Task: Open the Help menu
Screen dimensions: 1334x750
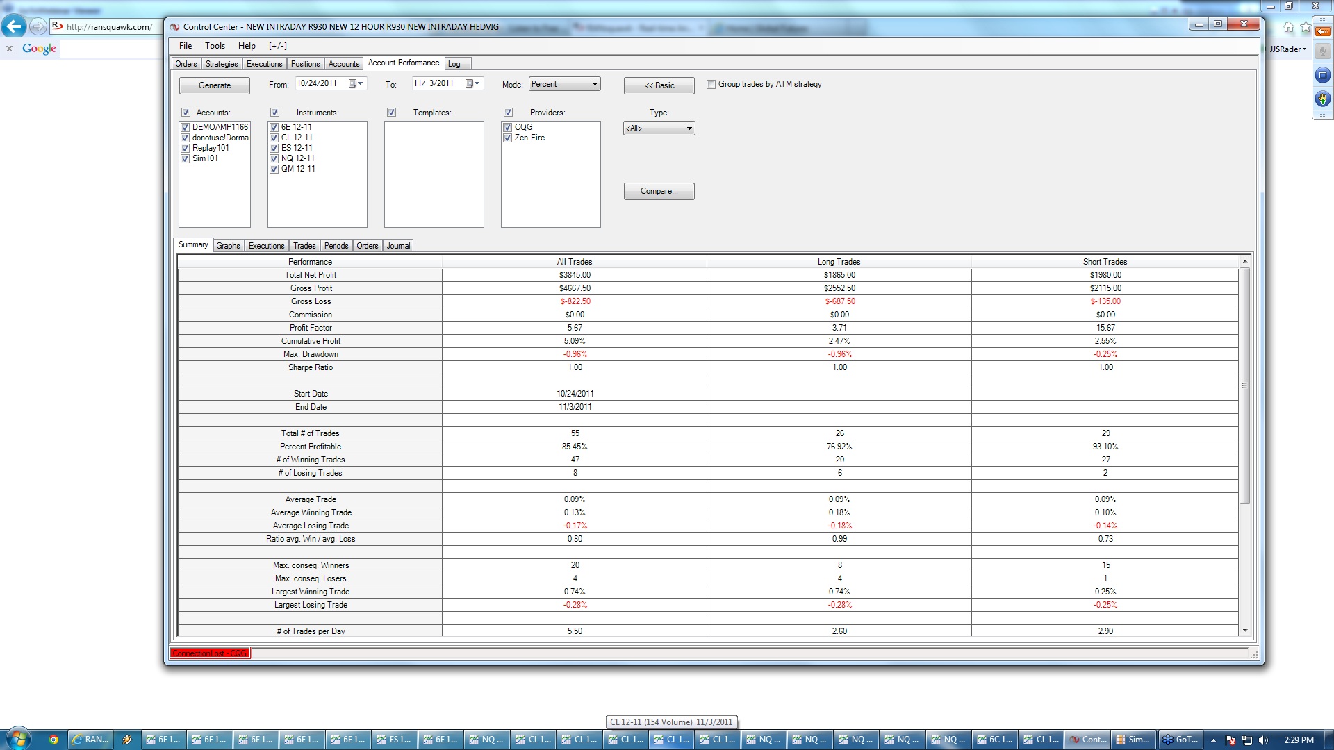Action: tap(247, 46)
